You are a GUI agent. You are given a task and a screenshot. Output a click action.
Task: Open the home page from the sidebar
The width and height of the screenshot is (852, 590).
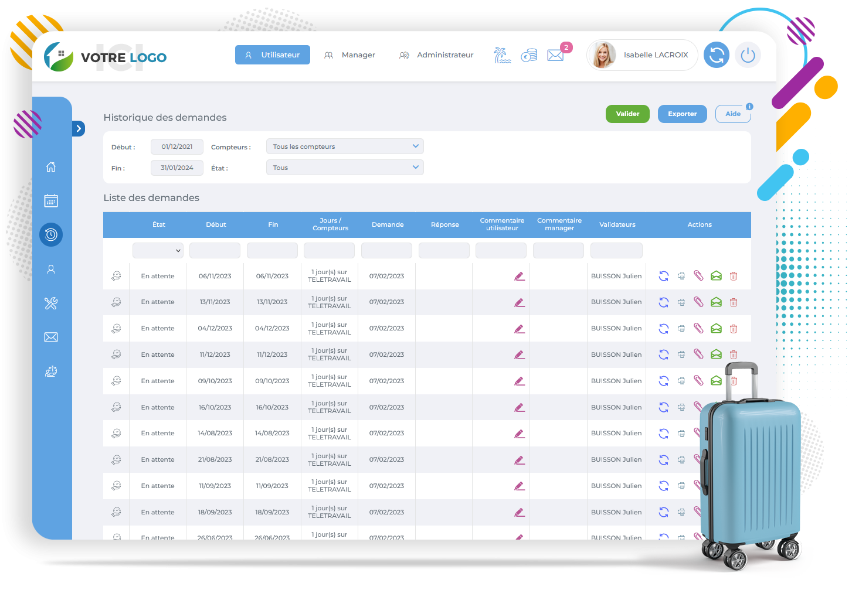point(51,167)
